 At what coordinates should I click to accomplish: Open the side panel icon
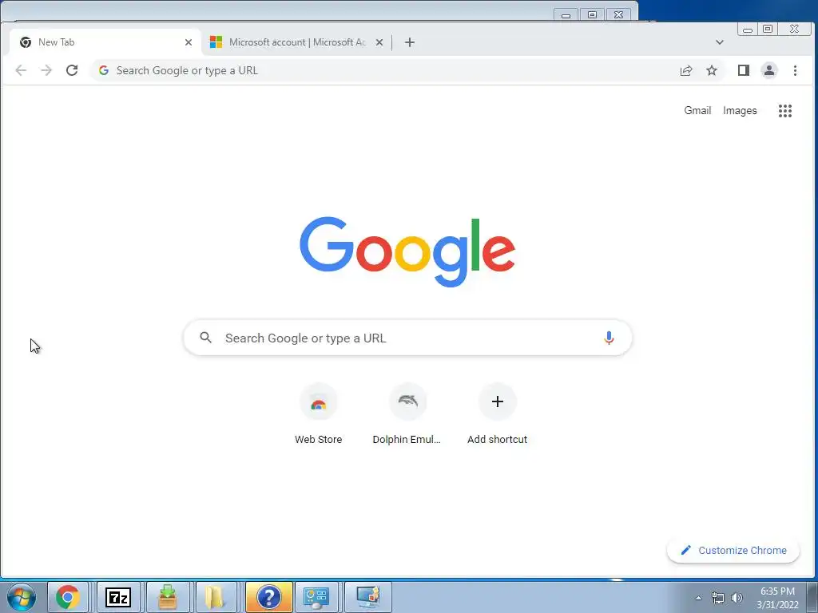coord(744,70)
